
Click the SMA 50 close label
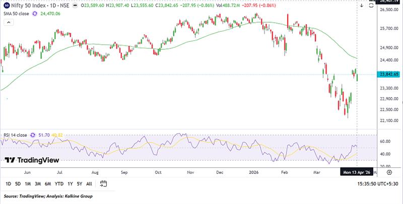[x=16, y=14]
